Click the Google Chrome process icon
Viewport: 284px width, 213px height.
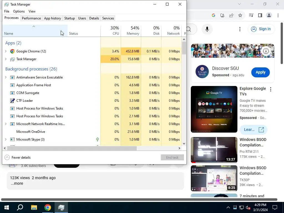tap(12, 51)
